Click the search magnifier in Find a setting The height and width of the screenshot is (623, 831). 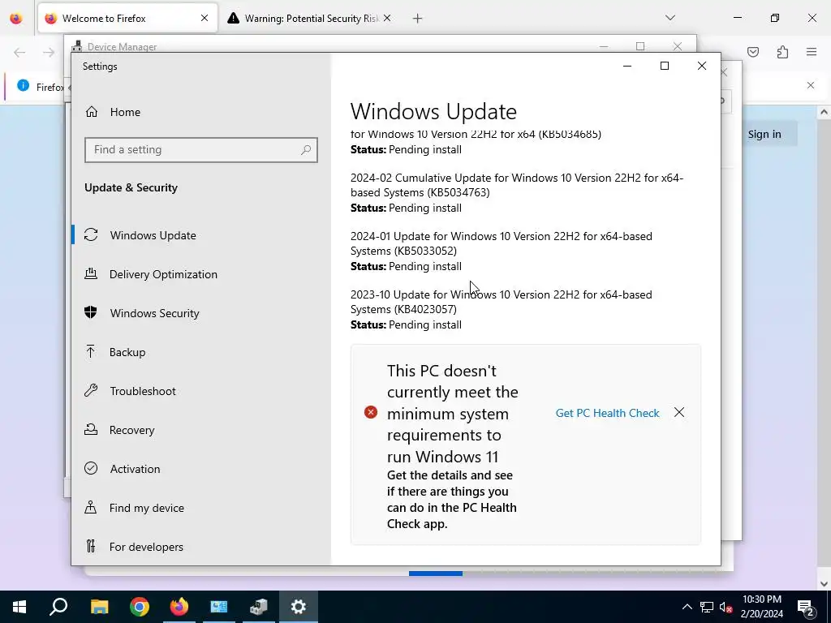pyautogui.click(x=306, y=150)
